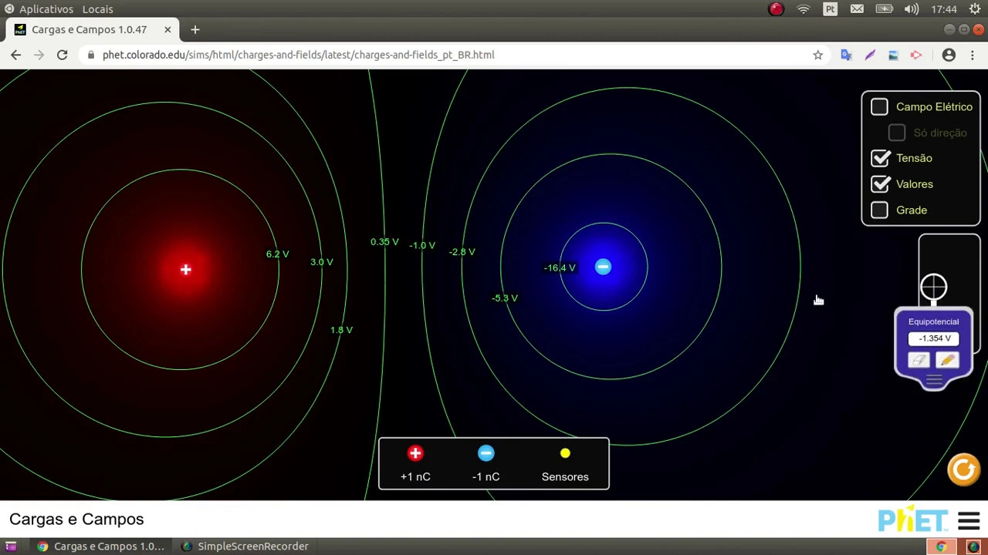Click the Cargas e Campos title in the footer
The height and width of the screenshot is (555, 988).
tap(76, 519)
